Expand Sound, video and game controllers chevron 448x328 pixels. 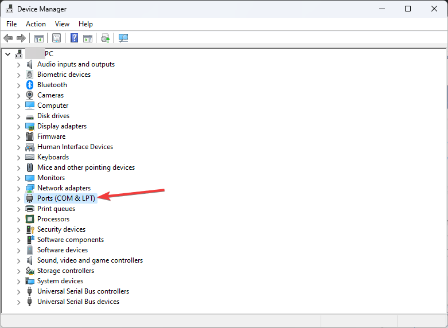coord(18,261)
